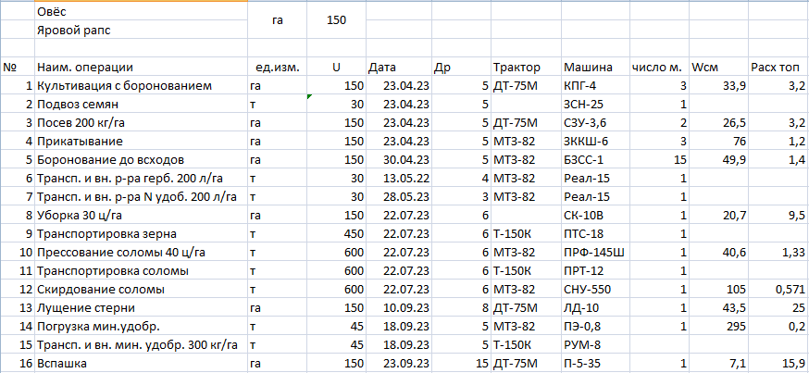The image size is (809, 373).
Task: Select 'Трансп. и вн. р-ра N удоб.' cell
Action: [142, 196]
